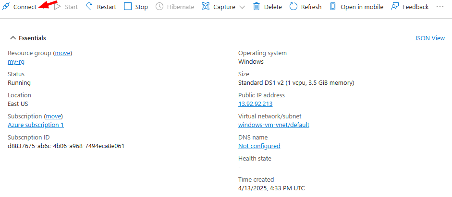The width and height of the screenshot is (452, 197).
Task: Click the Size label
Action: coord(244,74)
